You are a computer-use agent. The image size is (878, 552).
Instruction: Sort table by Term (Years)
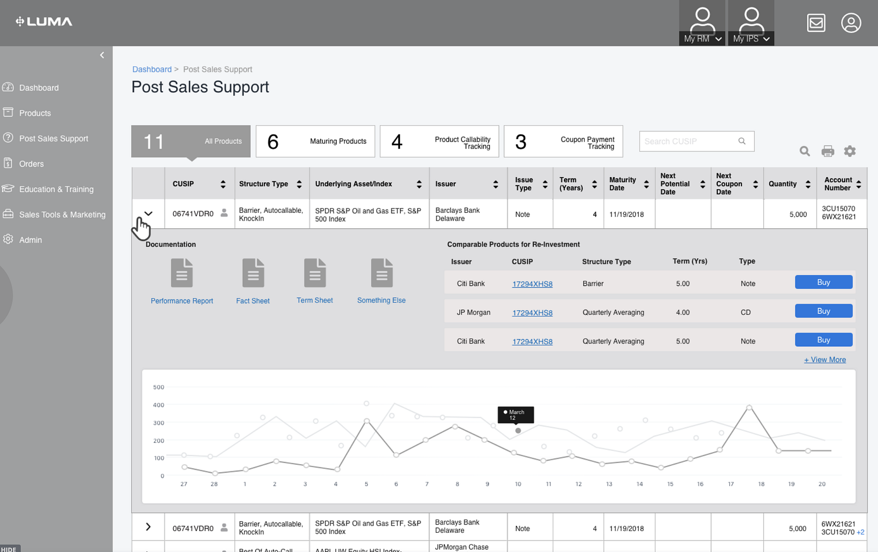pyautogui.click(x=594, y=184)
